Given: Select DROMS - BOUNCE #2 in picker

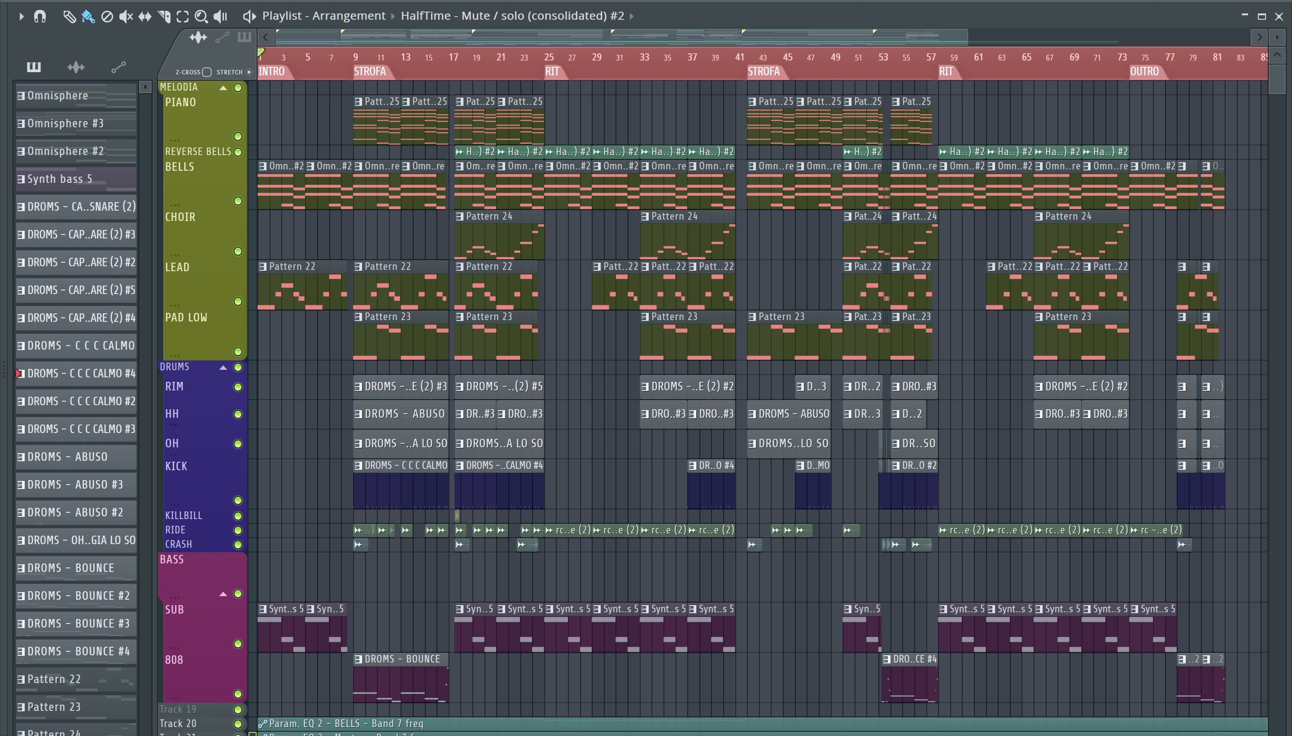Looking at the screenshot, I should click(76, 596).
